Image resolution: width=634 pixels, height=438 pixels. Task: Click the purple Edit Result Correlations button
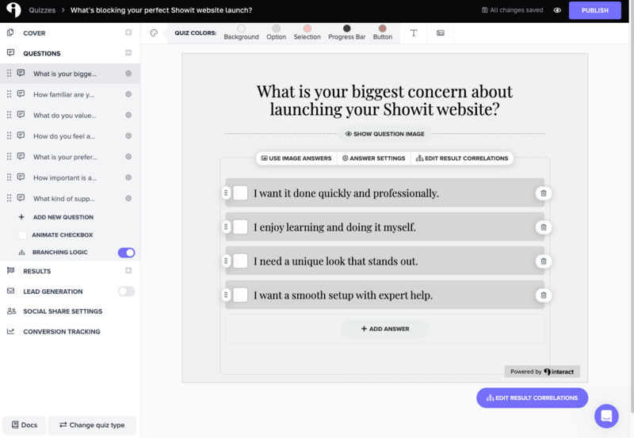pyautogui.click(x=532, y=398)
